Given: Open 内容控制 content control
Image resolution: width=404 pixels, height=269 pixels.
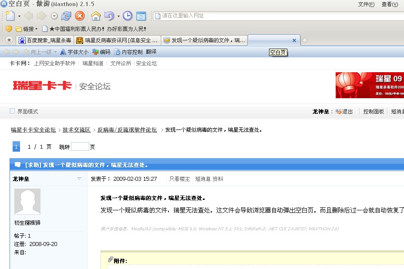Looking at the screenshot, I should [128, 52].
